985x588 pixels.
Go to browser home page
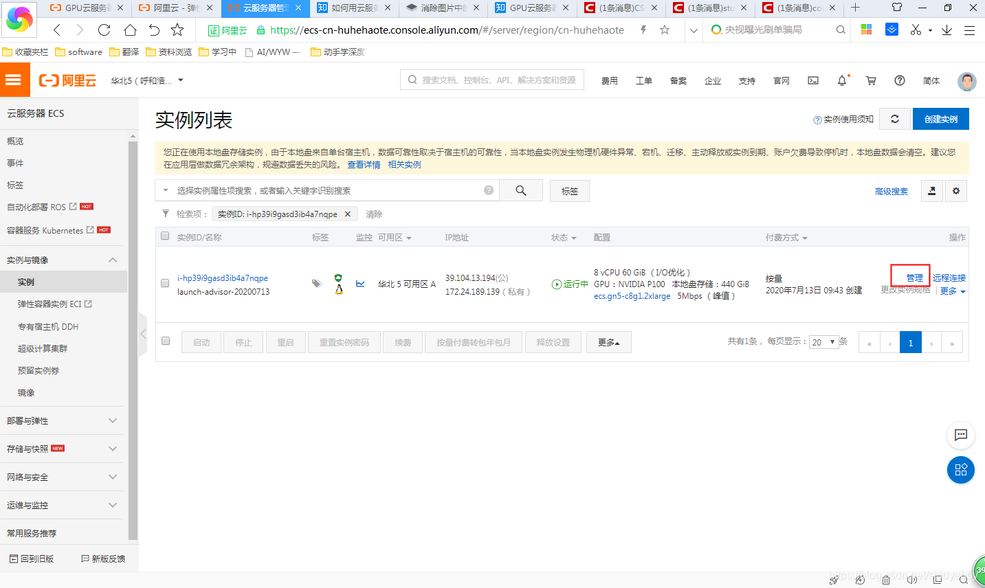[130, 30]
